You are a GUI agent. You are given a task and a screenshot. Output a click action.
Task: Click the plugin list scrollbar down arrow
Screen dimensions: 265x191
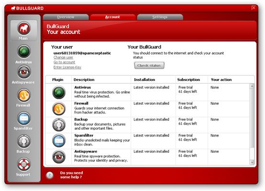tap(252, 162)
